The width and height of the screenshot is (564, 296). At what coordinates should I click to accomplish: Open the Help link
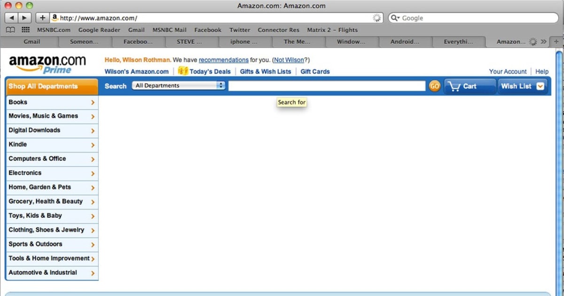pos(542,71)
